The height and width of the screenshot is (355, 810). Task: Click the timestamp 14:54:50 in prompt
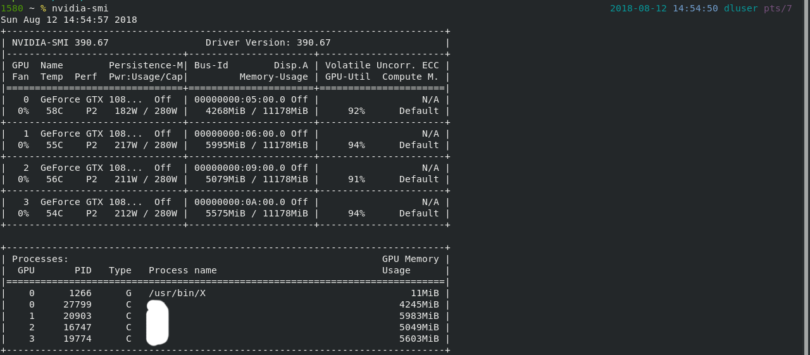695,8
